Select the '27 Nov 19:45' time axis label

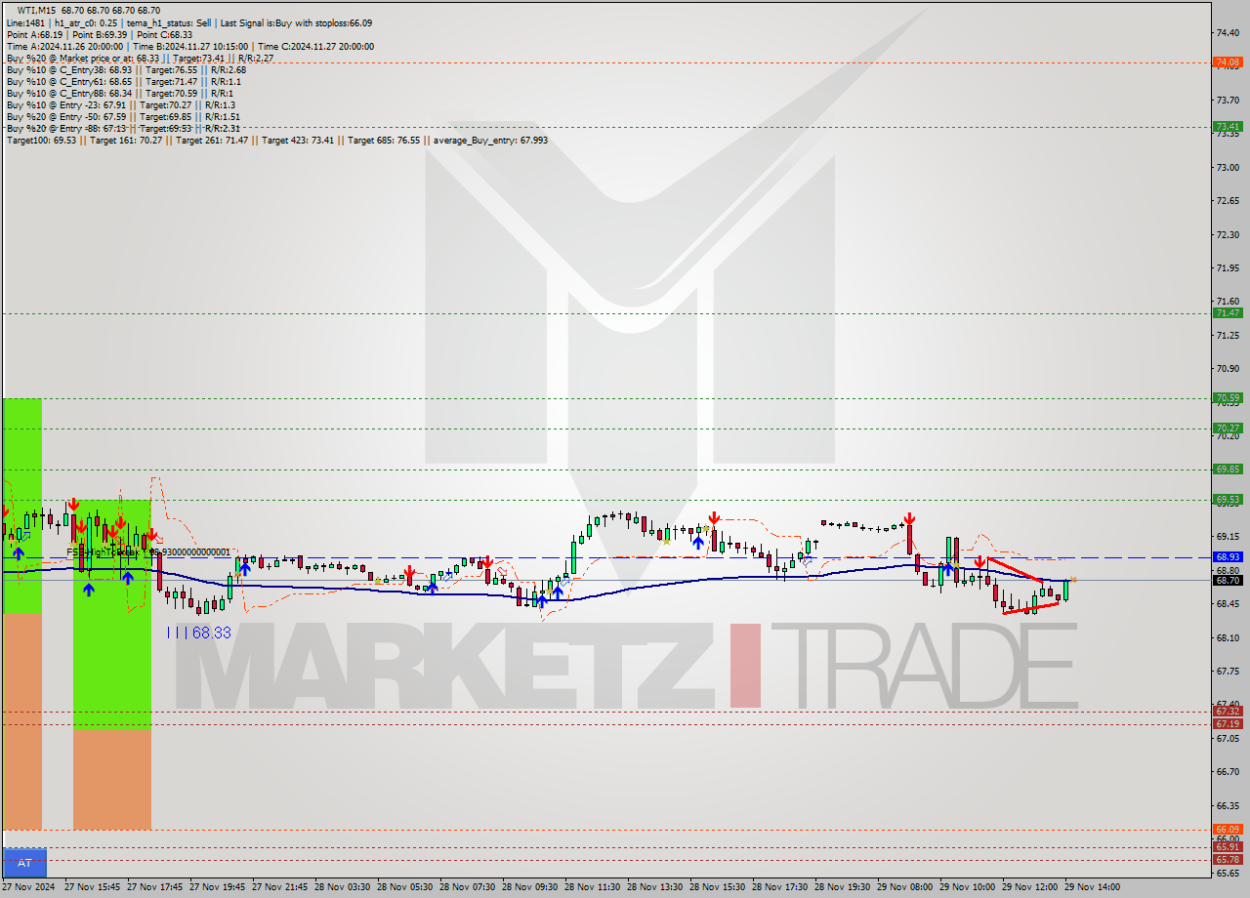coord(218,887)
